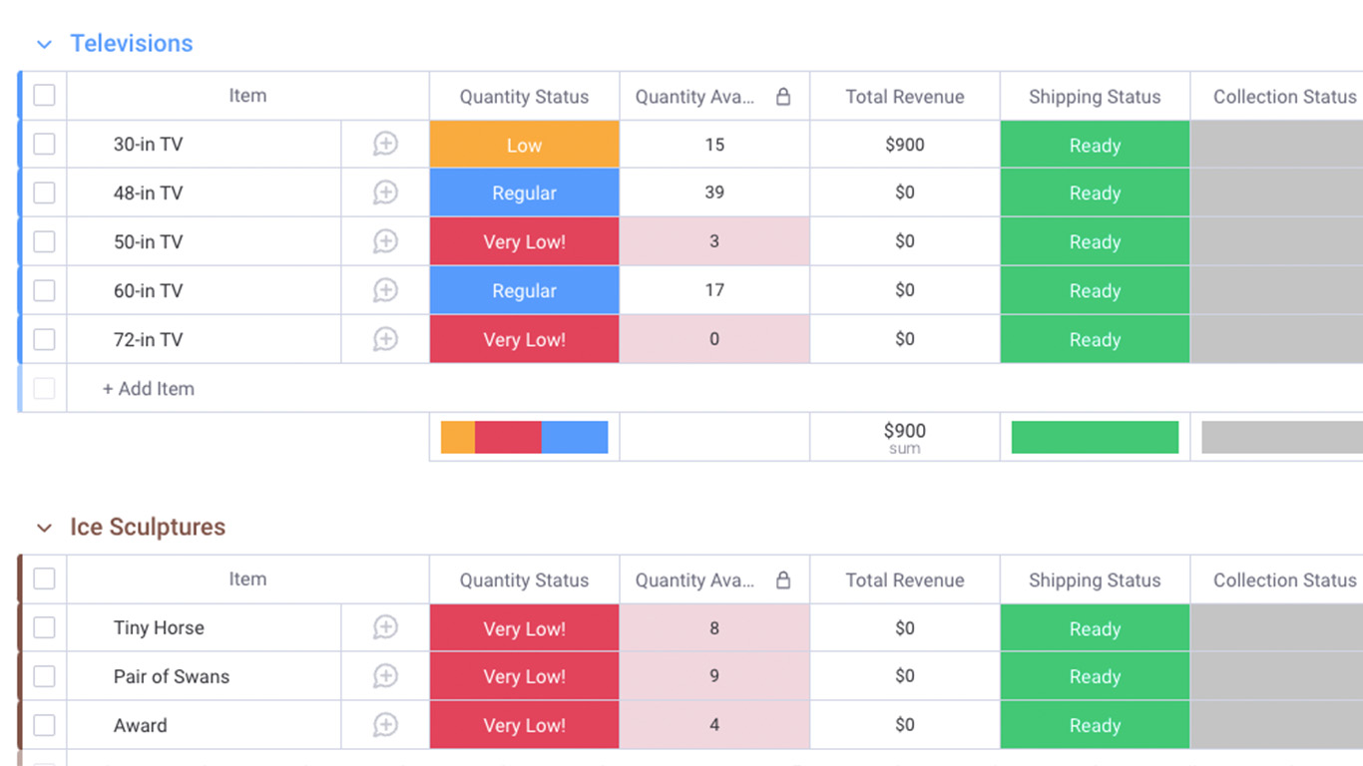
Task: Open conversation for Pair of Swans
Action: coord(385,676)
